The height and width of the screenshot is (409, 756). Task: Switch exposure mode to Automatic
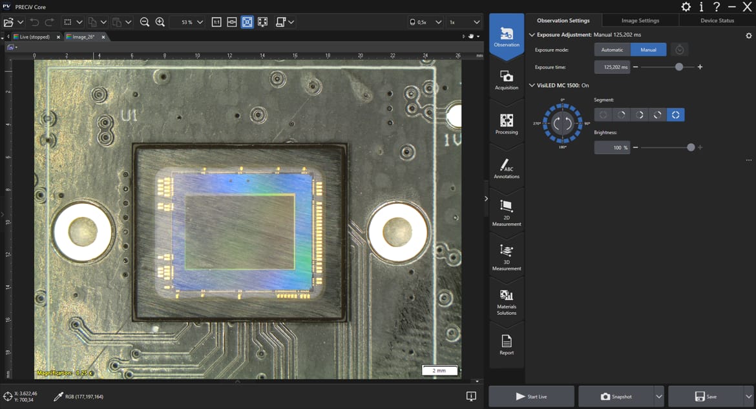pos(613,50)
